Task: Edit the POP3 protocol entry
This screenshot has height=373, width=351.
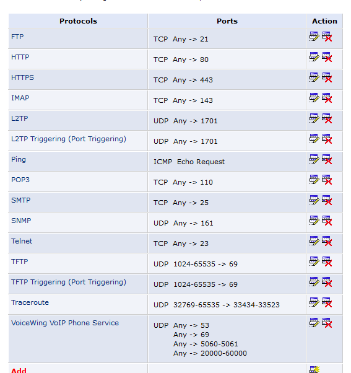Action: pyautogui.click(x=314, y=180)
